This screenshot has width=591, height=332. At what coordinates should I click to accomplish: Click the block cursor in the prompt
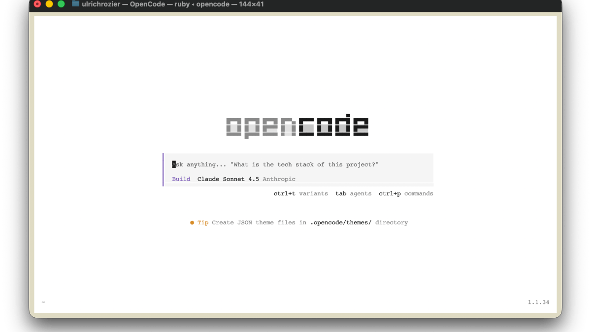pos(174,165)
